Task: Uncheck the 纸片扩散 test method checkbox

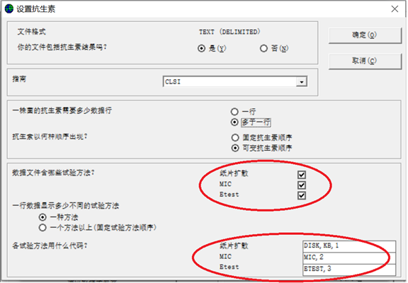Action: [302, 175]
